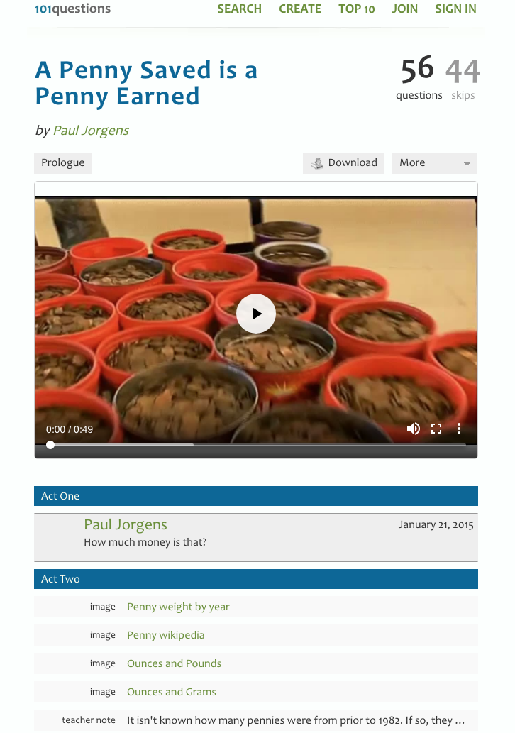Click JOIN in the navigation bar
Screen dimensions: 515x733
pyautogui.click(x=405, y=9)
